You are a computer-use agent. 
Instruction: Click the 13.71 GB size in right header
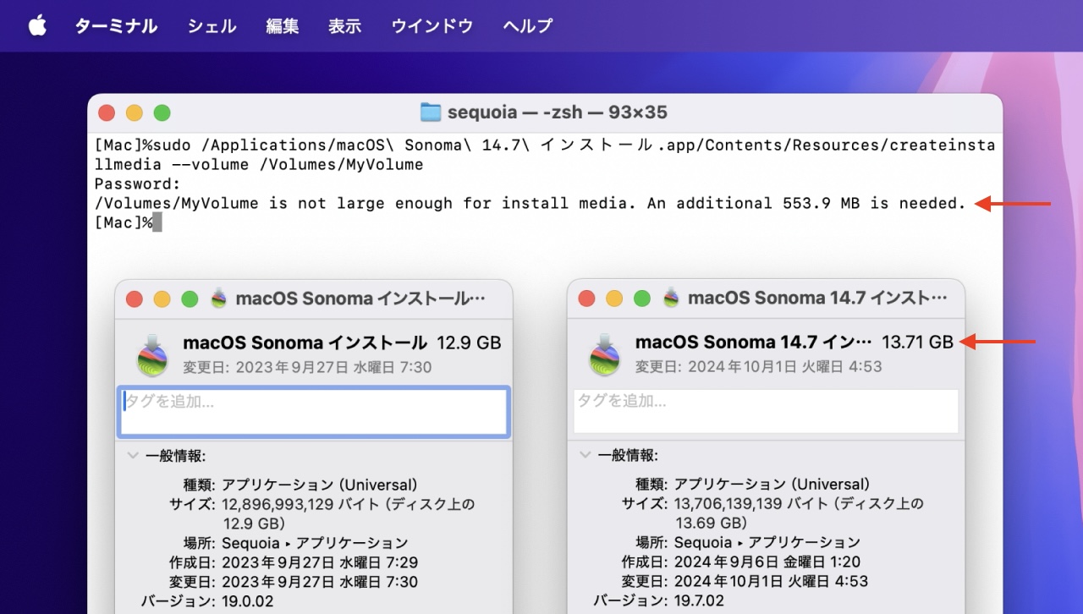[917, 343]
